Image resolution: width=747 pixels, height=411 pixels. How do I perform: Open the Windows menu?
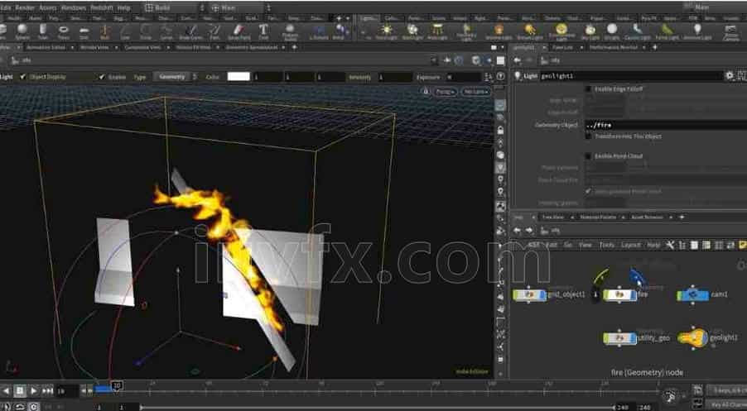pos(73,7)
